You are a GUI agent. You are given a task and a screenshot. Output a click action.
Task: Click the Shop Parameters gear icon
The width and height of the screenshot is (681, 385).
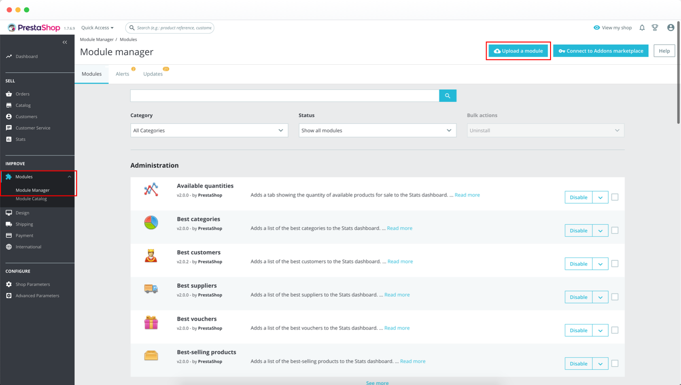click(x=9, y=284)
